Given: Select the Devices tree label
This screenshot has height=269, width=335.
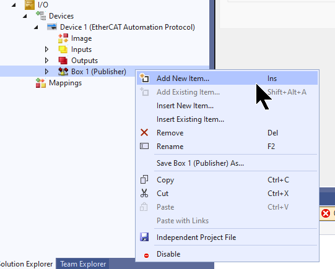Looking at the screenshot, I should (x=61, y=16).
